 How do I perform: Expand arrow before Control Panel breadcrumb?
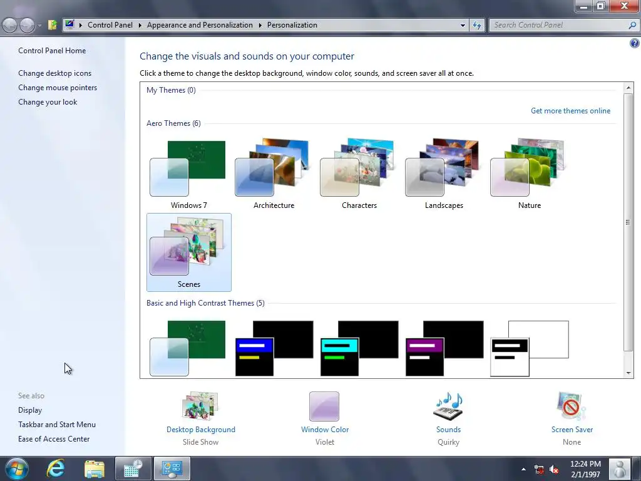(x=81, y=25)
